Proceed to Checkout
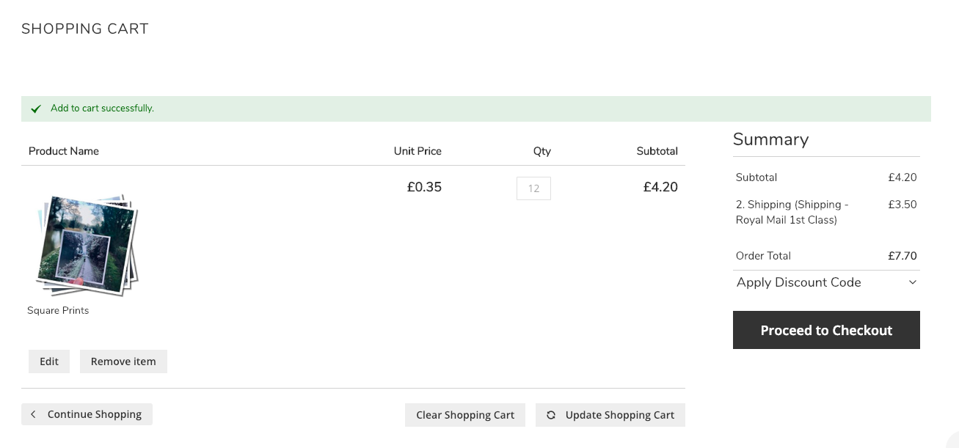Screen dimensions: 959x448 826,330
